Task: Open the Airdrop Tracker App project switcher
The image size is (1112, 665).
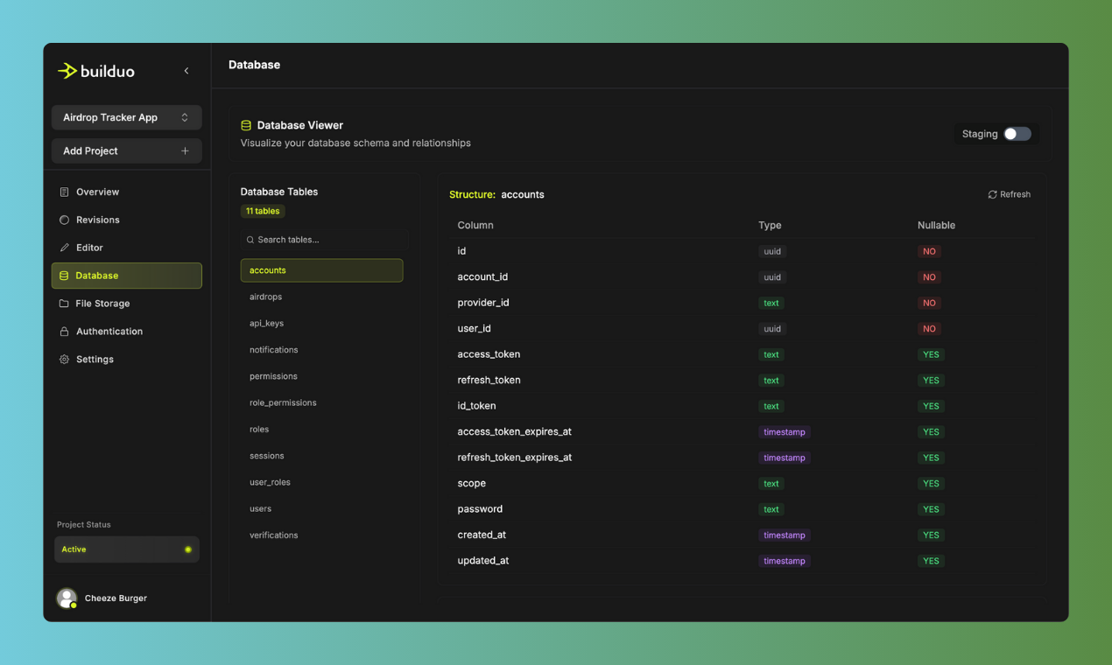Action: (x=126, y=117)
